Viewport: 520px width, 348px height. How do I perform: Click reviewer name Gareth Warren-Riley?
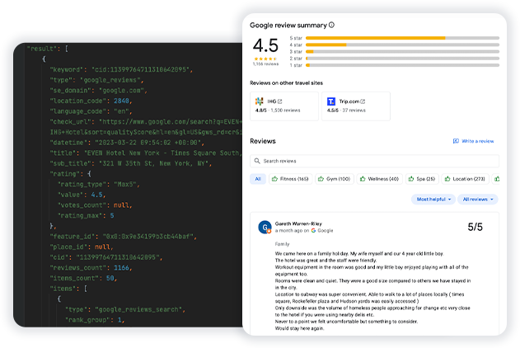pyautogui.click(x=298, y=223)
